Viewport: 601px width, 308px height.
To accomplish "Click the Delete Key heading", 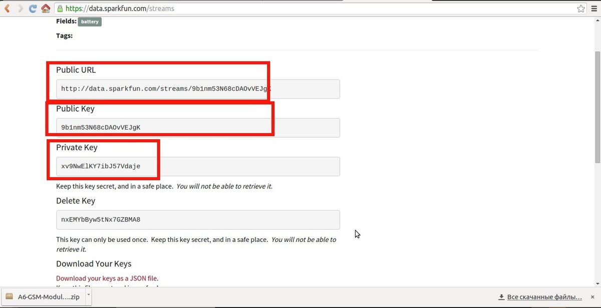I will click(76, 201).
